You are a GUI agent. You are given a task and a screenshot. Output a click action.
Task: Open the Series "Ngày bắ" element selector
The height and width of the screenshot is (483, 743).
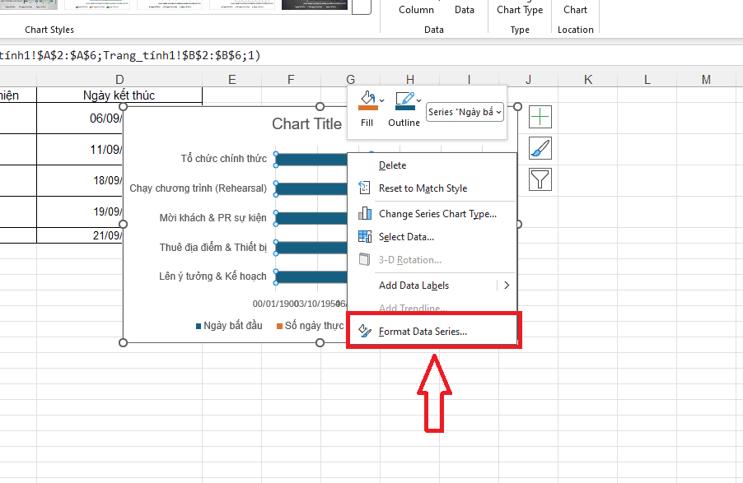click(x=465, y=112)
